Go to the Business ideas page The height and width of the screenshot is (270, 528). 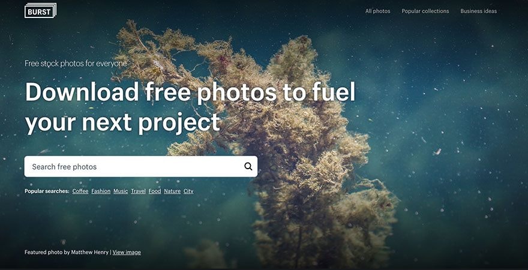[x=479, y=11]
